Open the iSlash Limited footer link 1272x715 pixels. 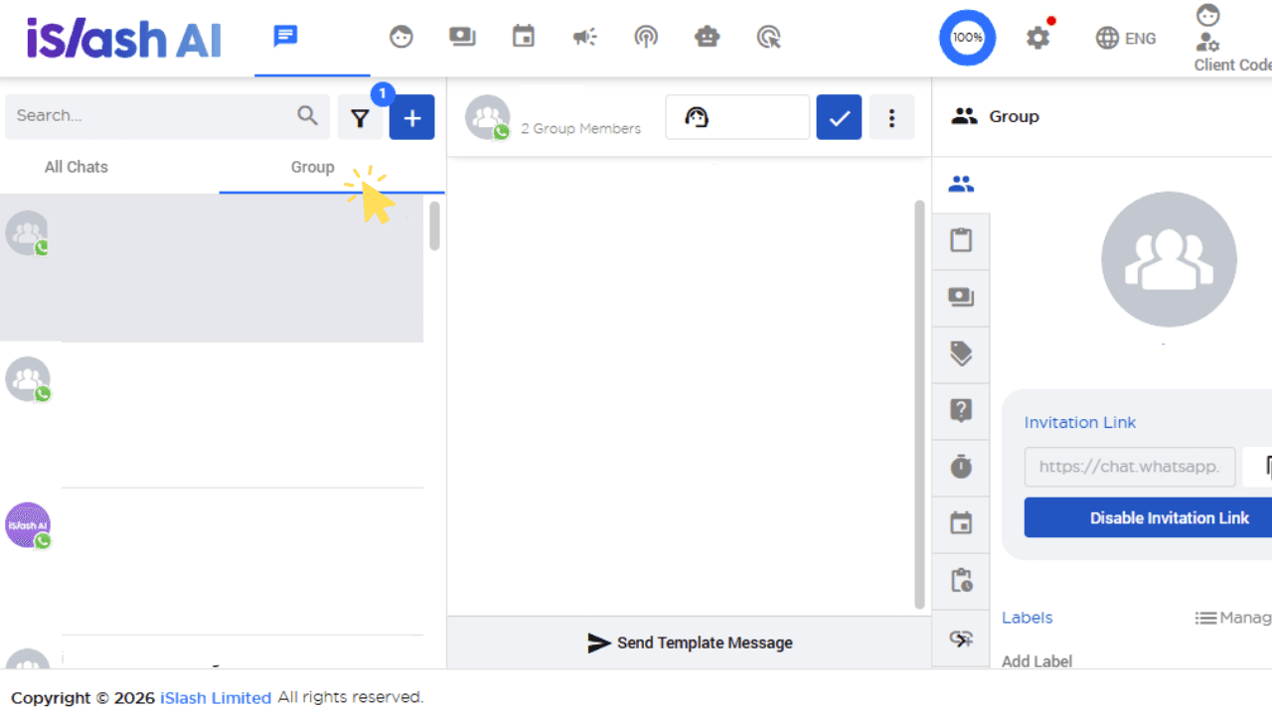[216, 698]
